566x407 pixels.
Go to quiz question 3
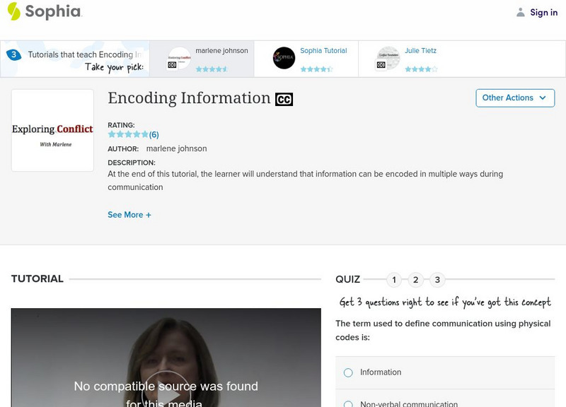(437, 280)
